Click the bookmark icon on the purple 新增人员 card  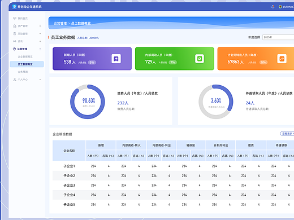pyautogui.click(x=116, y=59)
